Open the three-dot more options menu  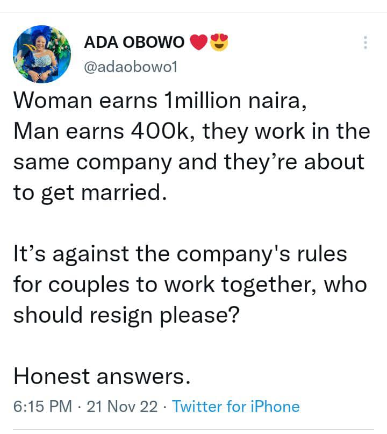pos(366,42)
